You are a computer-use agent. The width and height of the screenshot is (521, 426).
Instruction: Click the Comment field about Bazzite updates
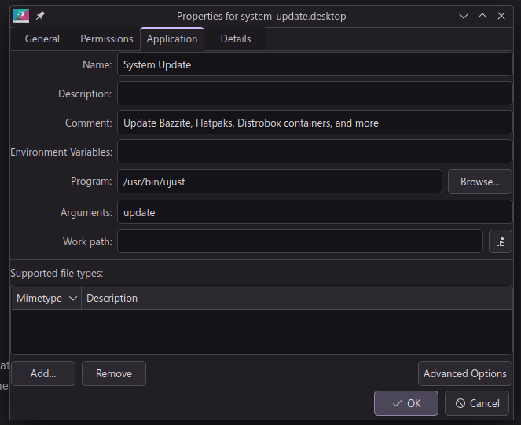[314, 123]
